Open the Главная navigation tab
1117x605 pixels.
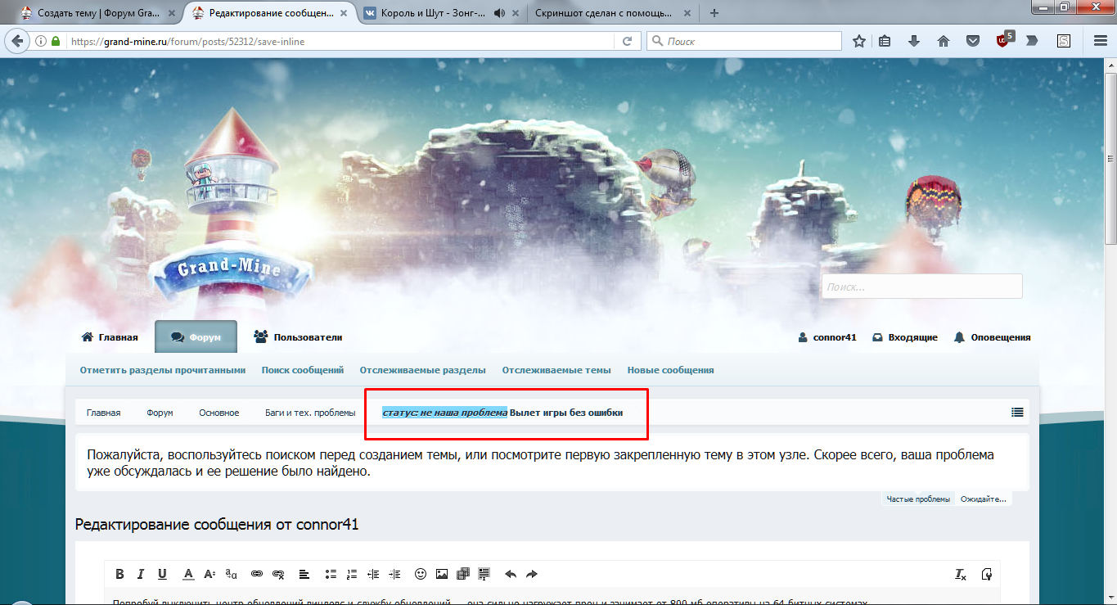(x=110, y=337)
